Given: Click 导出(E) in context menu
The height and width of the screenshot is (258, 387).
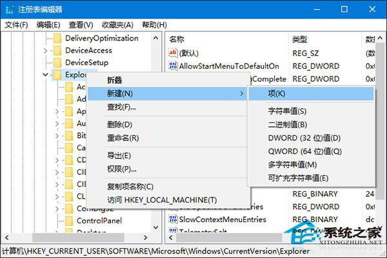Looking at the screenshot, I should (x=167, y=156).
